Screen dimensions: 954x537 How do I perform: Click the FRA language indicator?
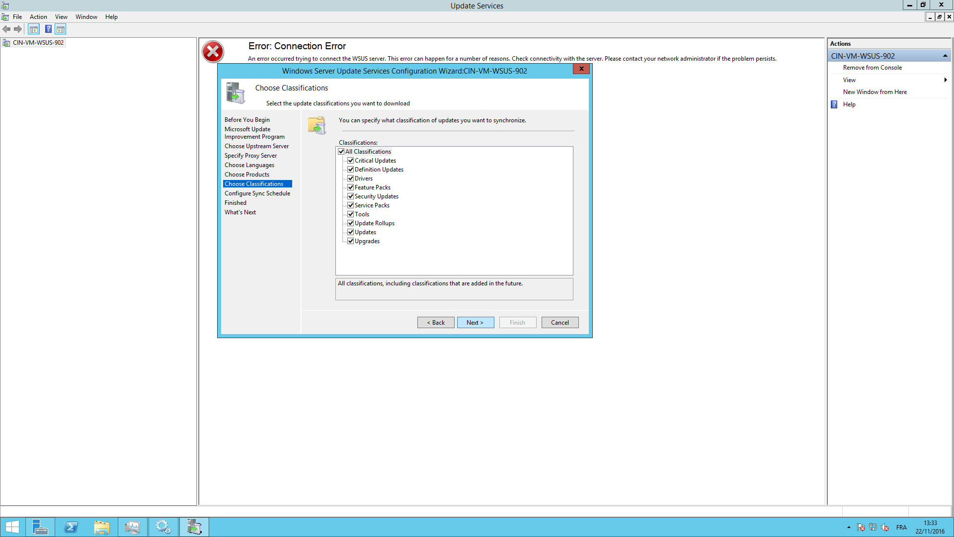901,528
